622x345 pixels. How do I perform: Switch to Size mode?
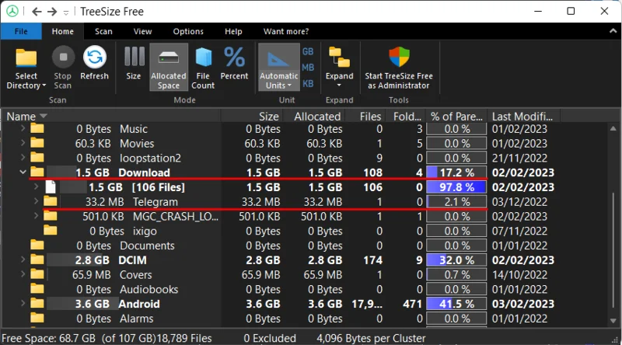134,64
